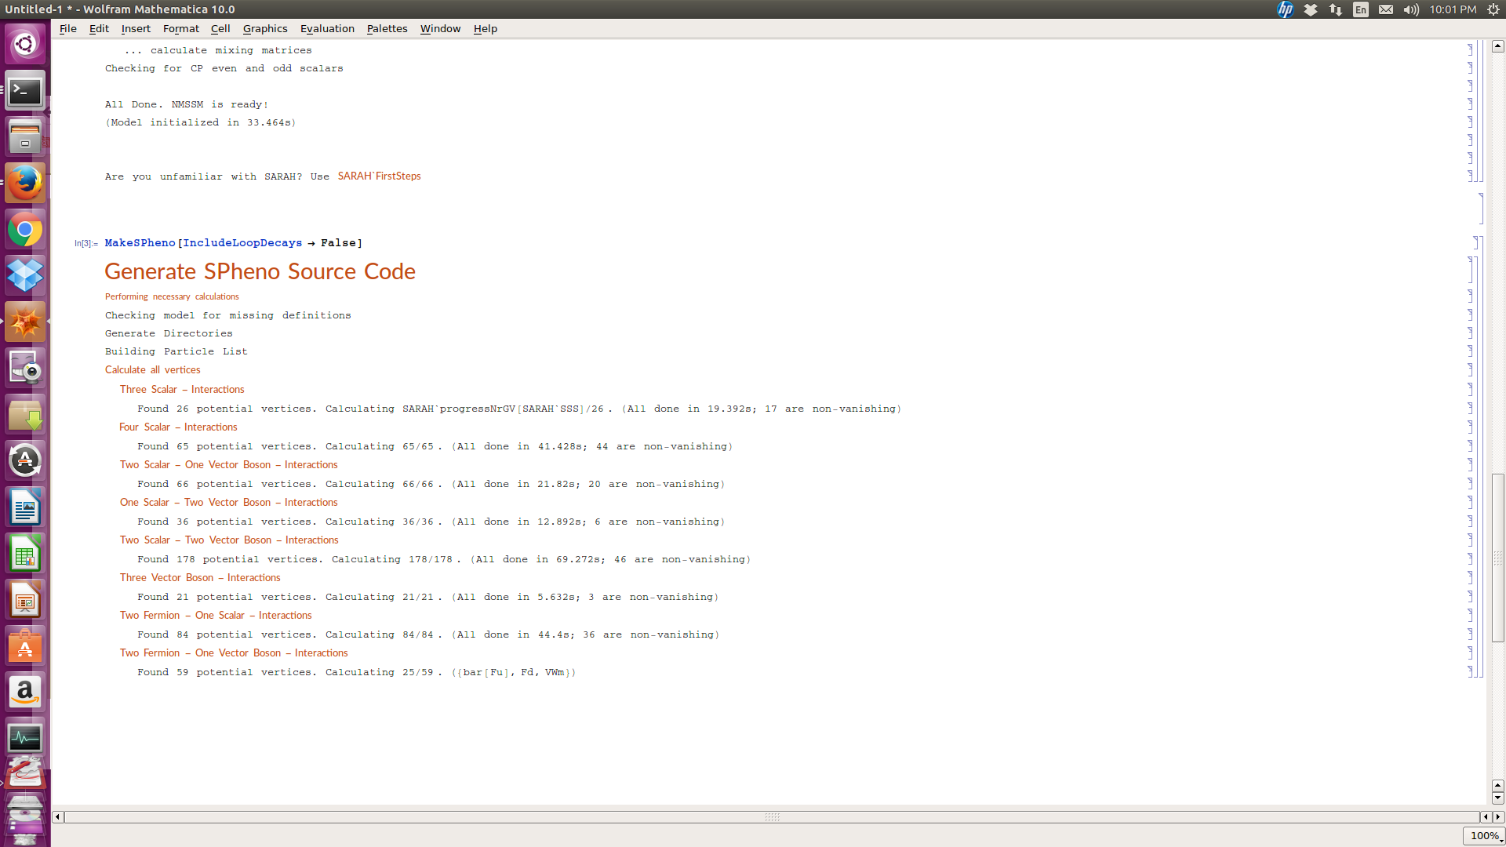
Task: Open Dropbox from the launcher
Action: point(25,275)
